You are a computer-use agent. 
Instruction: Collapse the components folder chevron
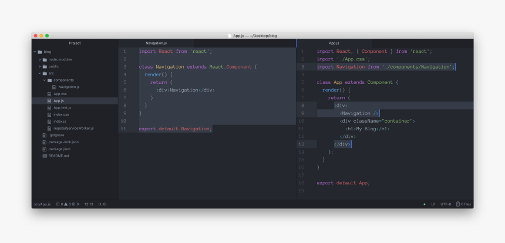click(x=45, y=80)
